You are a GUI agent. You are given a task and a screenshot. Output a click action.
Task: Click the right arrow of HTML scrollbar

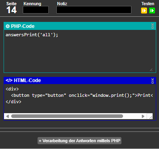[143, 116]
